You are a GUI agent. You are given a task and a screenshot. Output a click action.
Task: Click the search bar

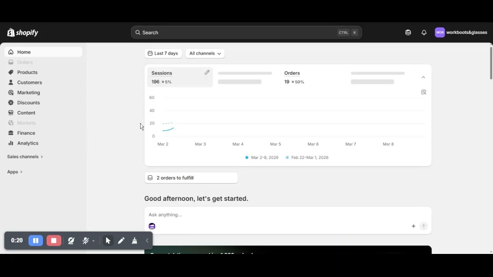[246, 33]
